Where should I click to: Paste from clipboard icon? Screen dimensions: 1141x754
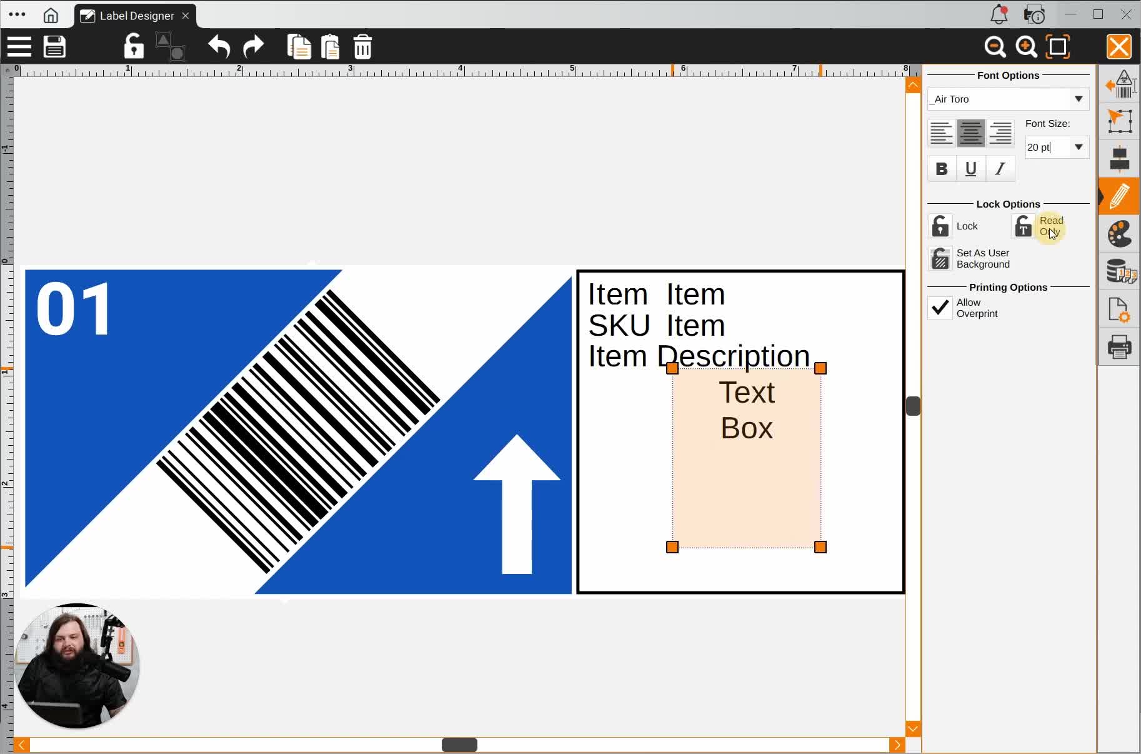[331, 47]
